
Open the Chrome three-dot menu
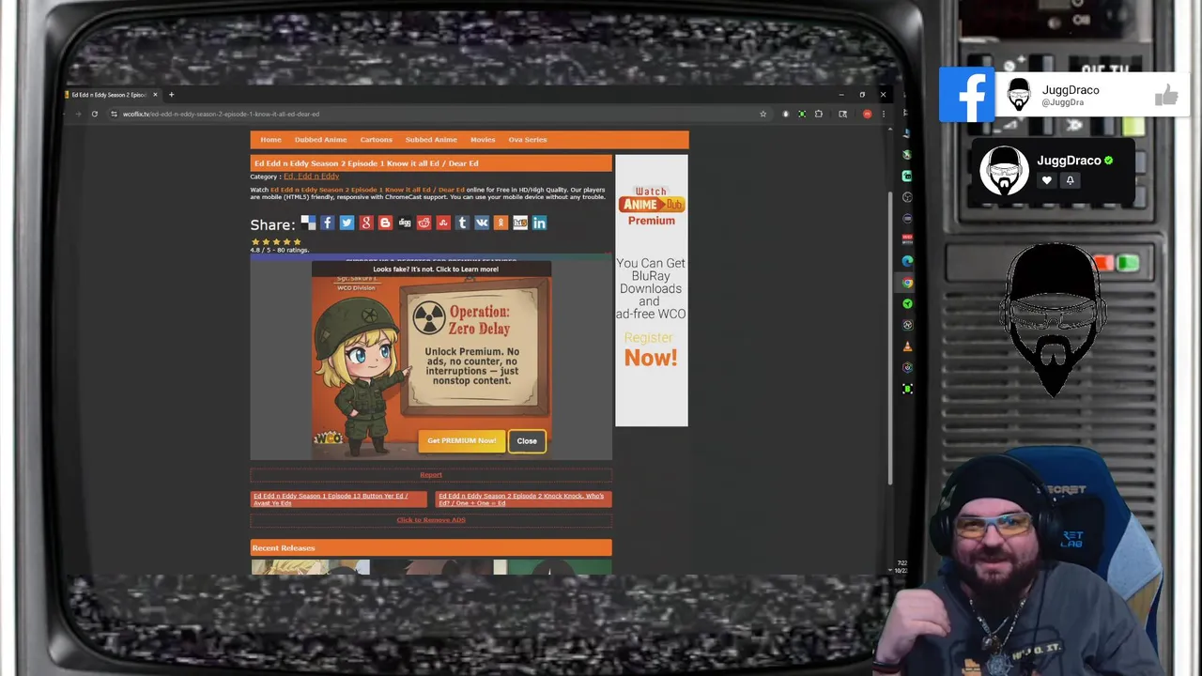click(883, 114)
